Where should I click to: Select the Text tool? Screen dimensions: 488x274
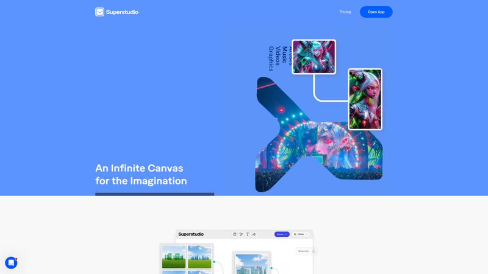(247, 234)
